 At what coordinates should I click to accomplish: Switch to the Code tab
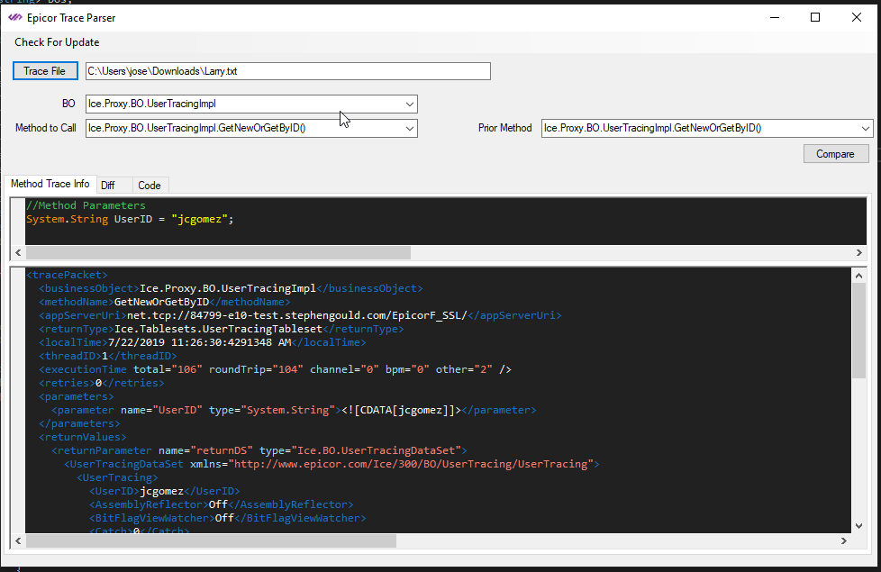tap(150, 186)
